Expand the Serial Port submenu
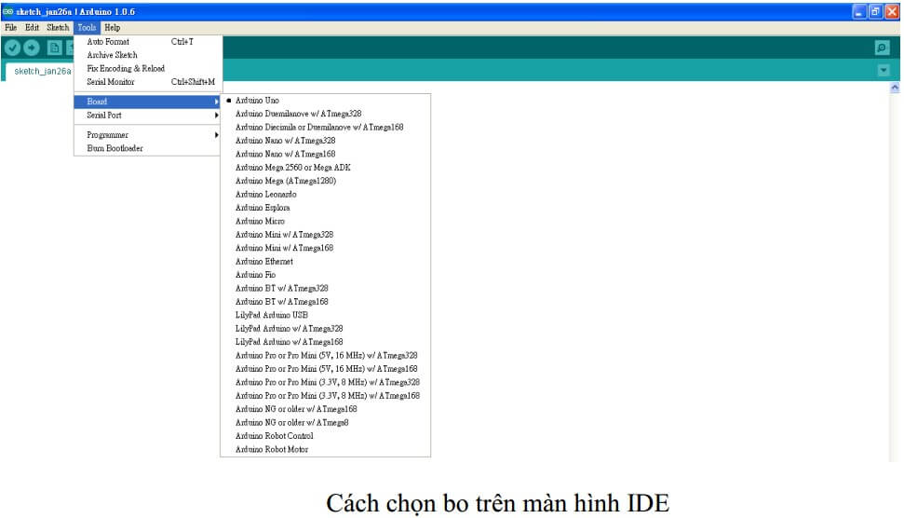 point(148,116)
